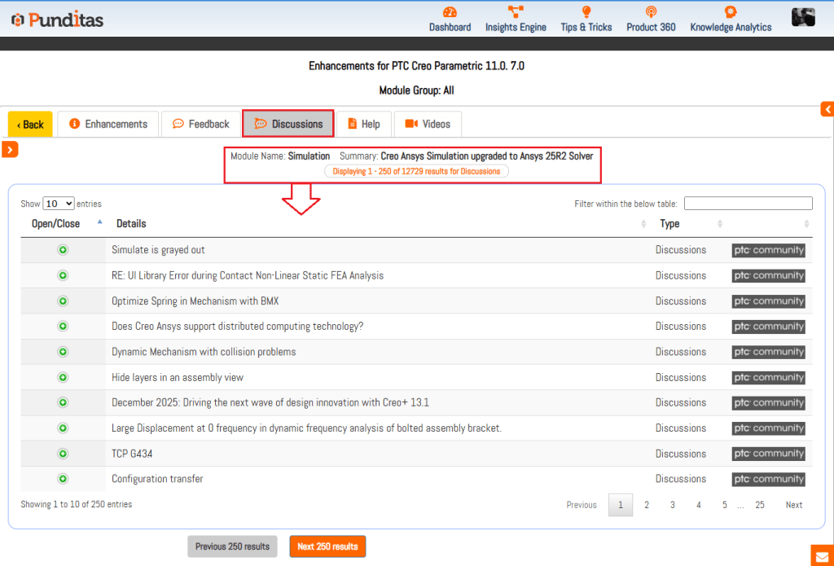Expand the 'Configuration transfer' row
This screenshot has width=834, height=566.
63,479
